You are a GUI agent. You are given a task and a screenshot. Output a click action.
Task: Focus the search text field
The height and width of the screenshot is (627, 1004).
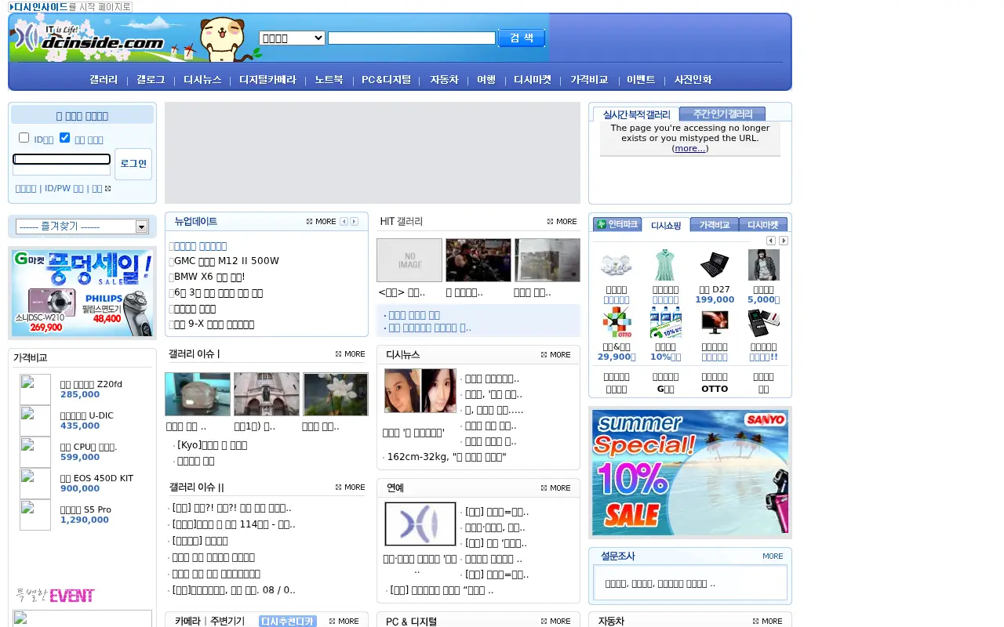coord(412,38)
